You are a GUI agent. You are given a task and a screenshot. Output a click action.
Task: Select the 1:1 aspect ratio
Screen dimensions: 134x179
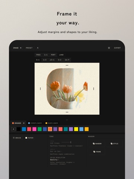point(46,55)
